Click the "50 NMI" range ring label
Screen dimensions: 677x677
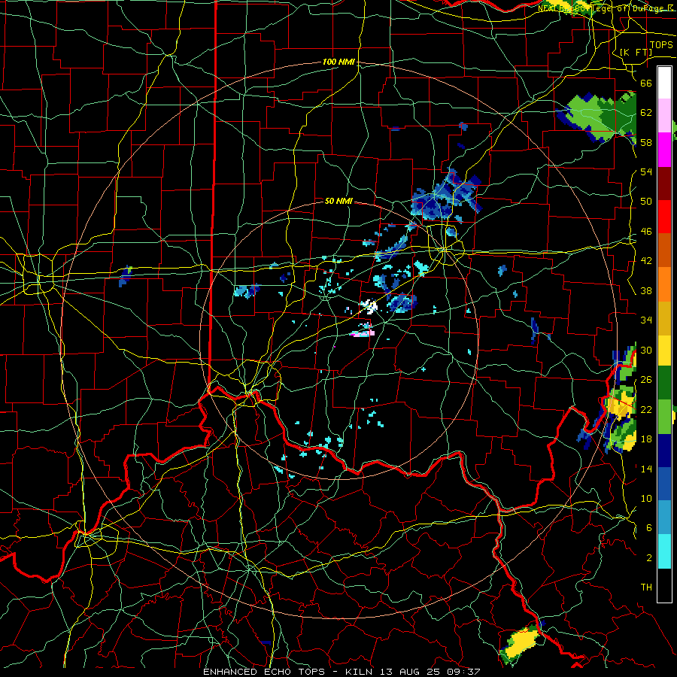(338, 201)
